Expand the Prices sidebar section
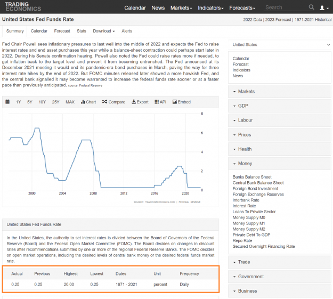Viewport: 333px width, 299px height. [280, 135]
